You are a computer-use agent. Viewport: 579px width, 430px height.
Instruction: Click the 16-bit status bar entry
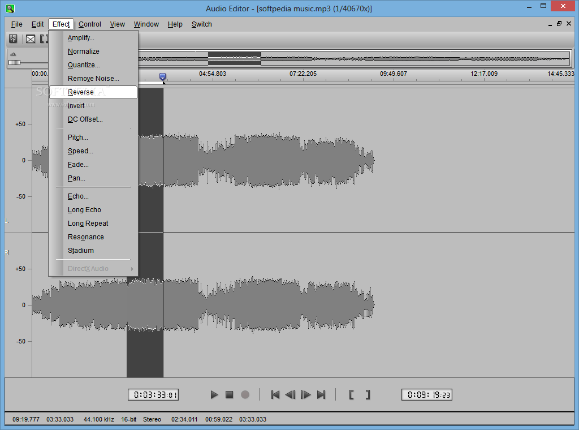pos(128,419)
